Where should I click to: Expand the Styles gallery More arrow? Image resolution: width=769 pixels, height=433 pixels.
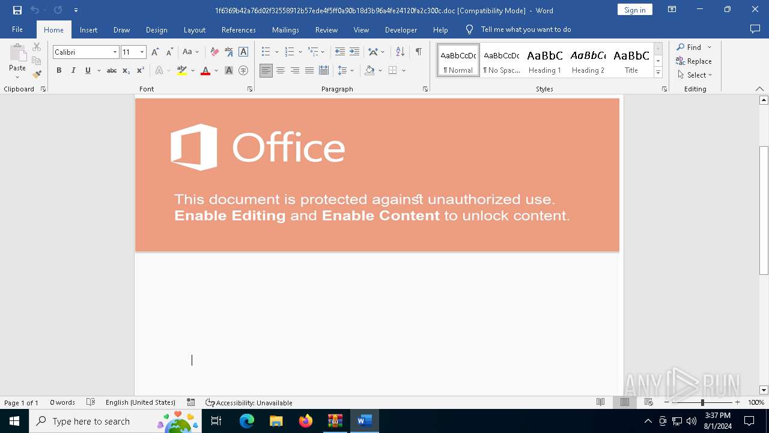coord(658,73)
